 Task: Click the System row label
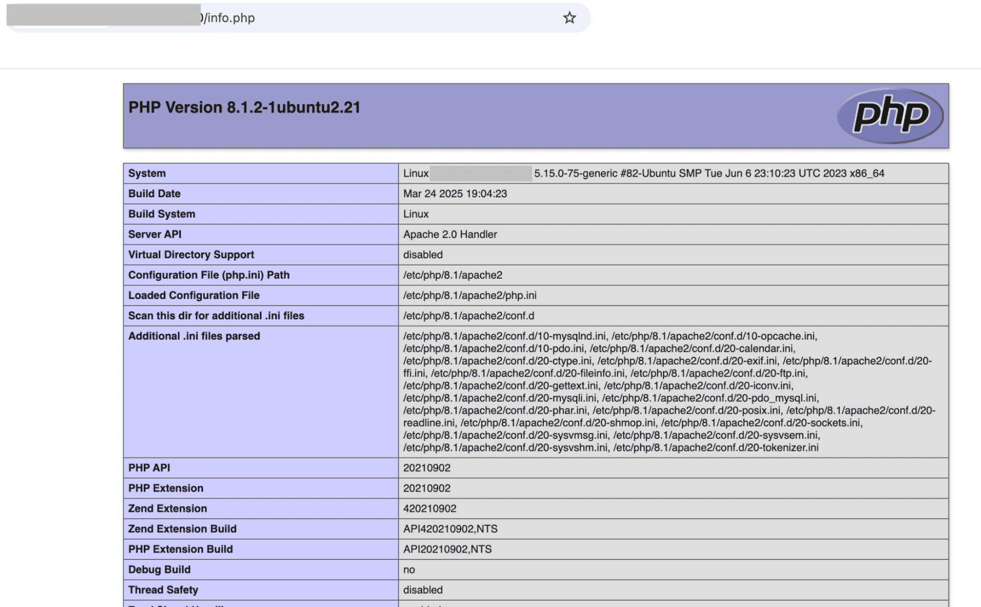[147, 173]
